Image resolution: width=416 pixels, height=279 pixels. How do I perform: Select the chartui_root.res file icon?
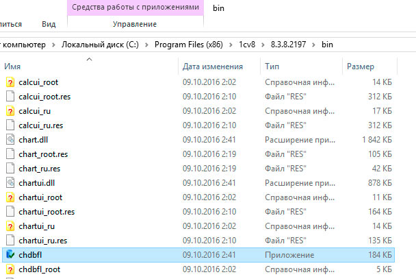tap(10, 212)
